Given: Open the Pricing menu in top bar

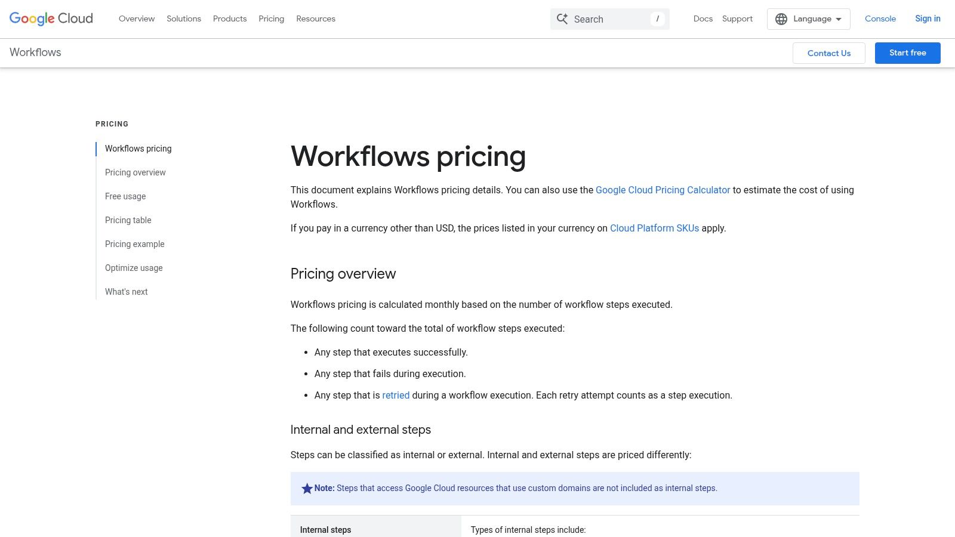Looking at the screenshot, I should [272, 19].
